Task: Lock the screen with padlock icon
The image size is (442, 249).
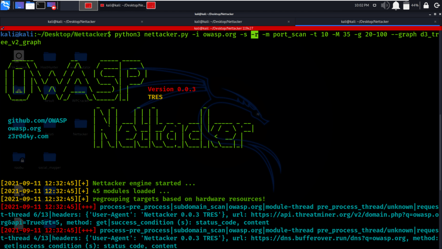Action: [426, 5]
